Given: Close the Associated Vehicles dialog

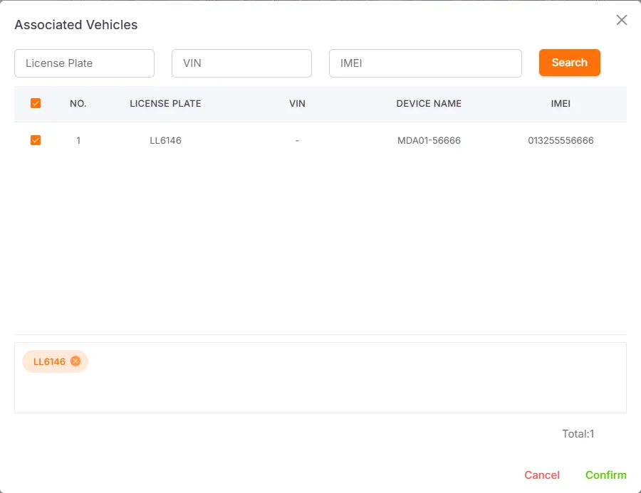Looking at the screenshot, I should (x=621, y=20).
